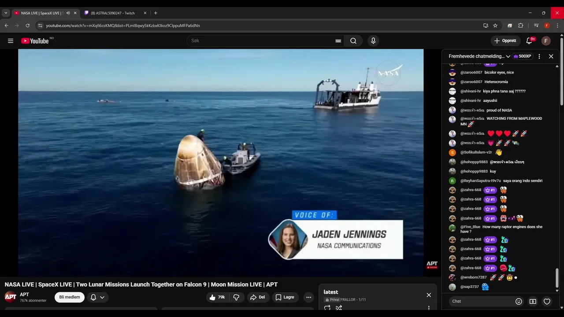Open the APT channel avatar
Image resolution: width=564 pixels, height=317 pixels.
(x=11, y=297)
